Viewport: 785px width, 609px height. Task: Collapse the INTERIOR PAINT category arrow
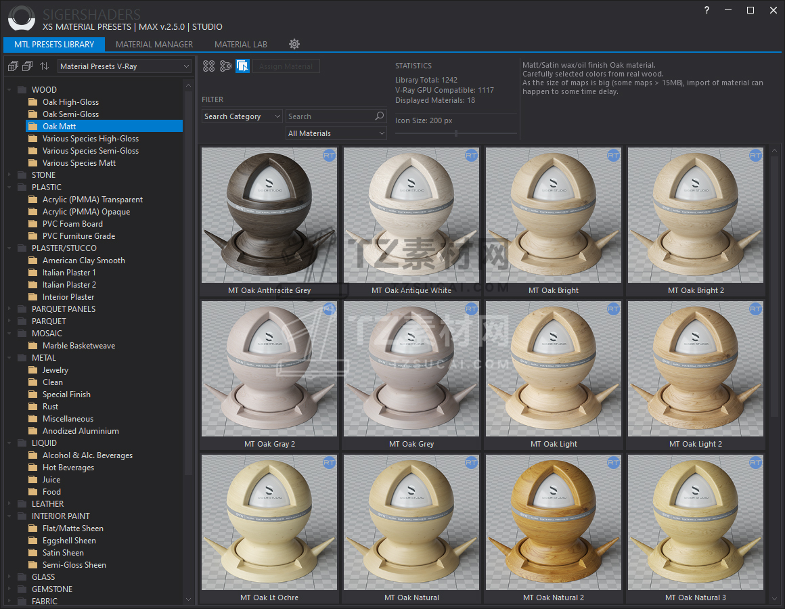pyautogui.click(x=9, y=516)
